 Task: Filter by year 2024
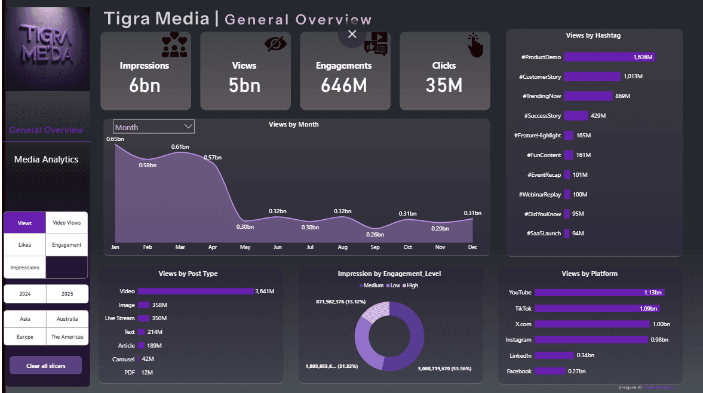click(x=24, y=294)
